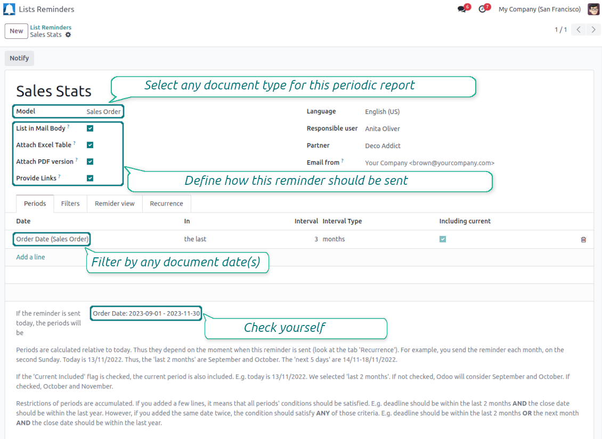
Task: Open the Model dropdown showing Sales Order
Action: tap(103, 111)
